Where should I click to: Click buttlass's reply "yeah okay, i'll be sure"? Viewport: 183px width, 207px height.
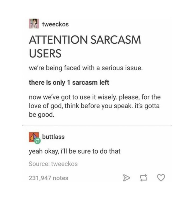[x=75, y=151]
